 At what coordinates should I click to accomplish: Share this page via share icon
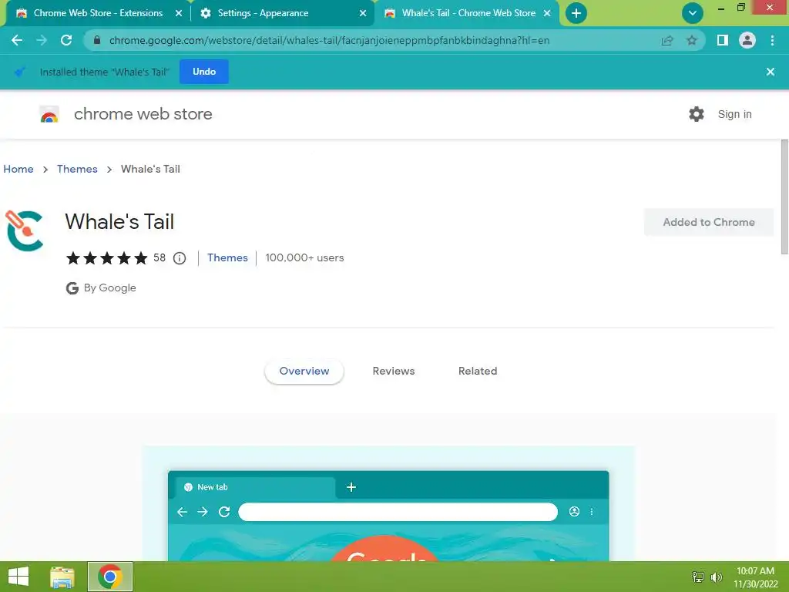point(667,40)
